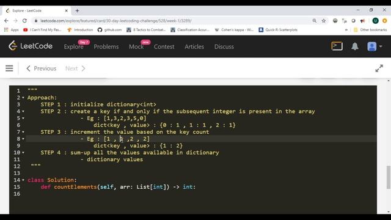The height and width of the screenshot is (220, 391).
Task: Open the Mock section
Action: click(x=136, y=46)
